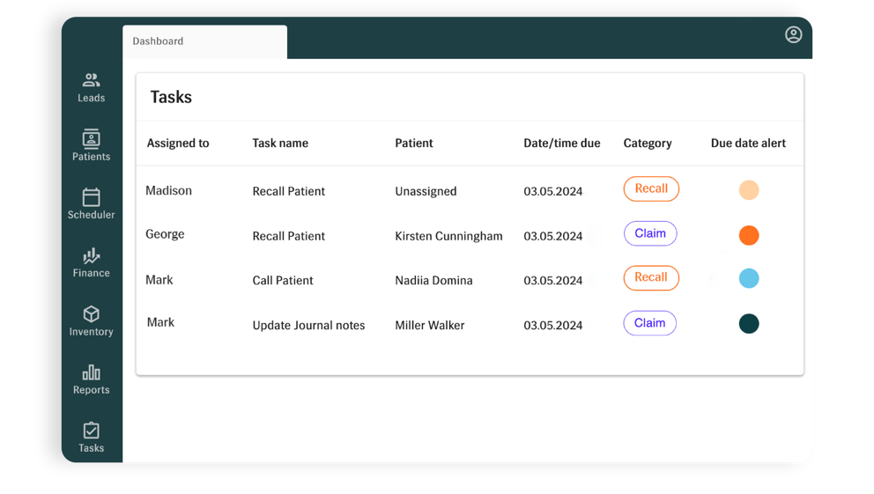Click the Assigned to column header

[178, 144]
